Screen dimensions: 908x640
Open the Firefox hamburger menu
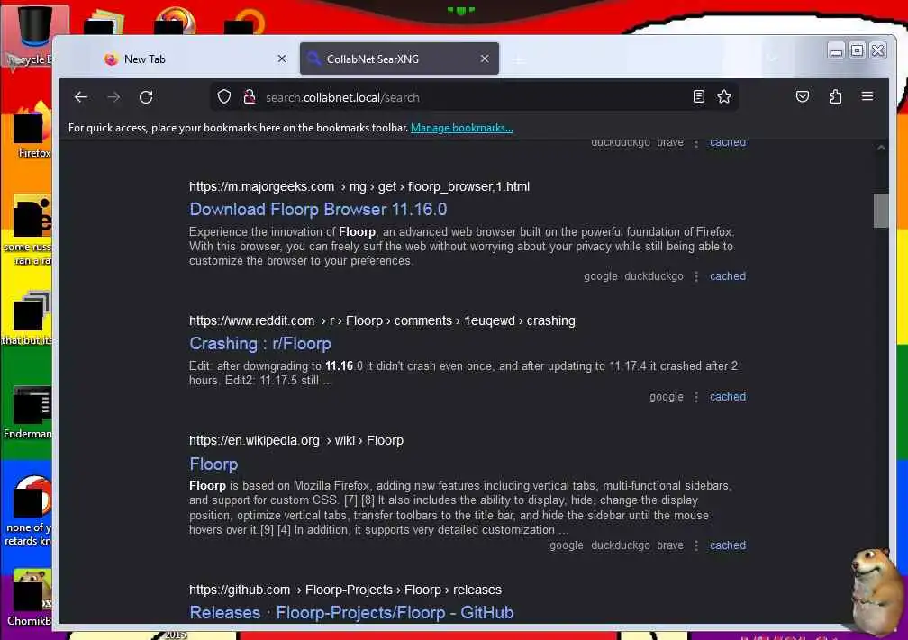[867, 96]
